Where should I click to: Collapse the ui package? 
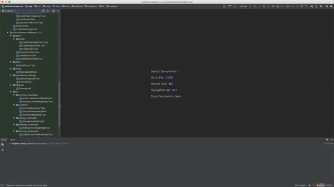point(11,91)
